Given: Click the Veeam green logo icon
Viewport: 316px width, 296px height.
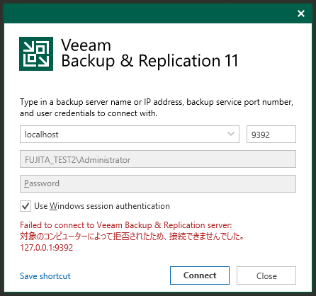Looking at the screenshot, I should click(36, 54).
